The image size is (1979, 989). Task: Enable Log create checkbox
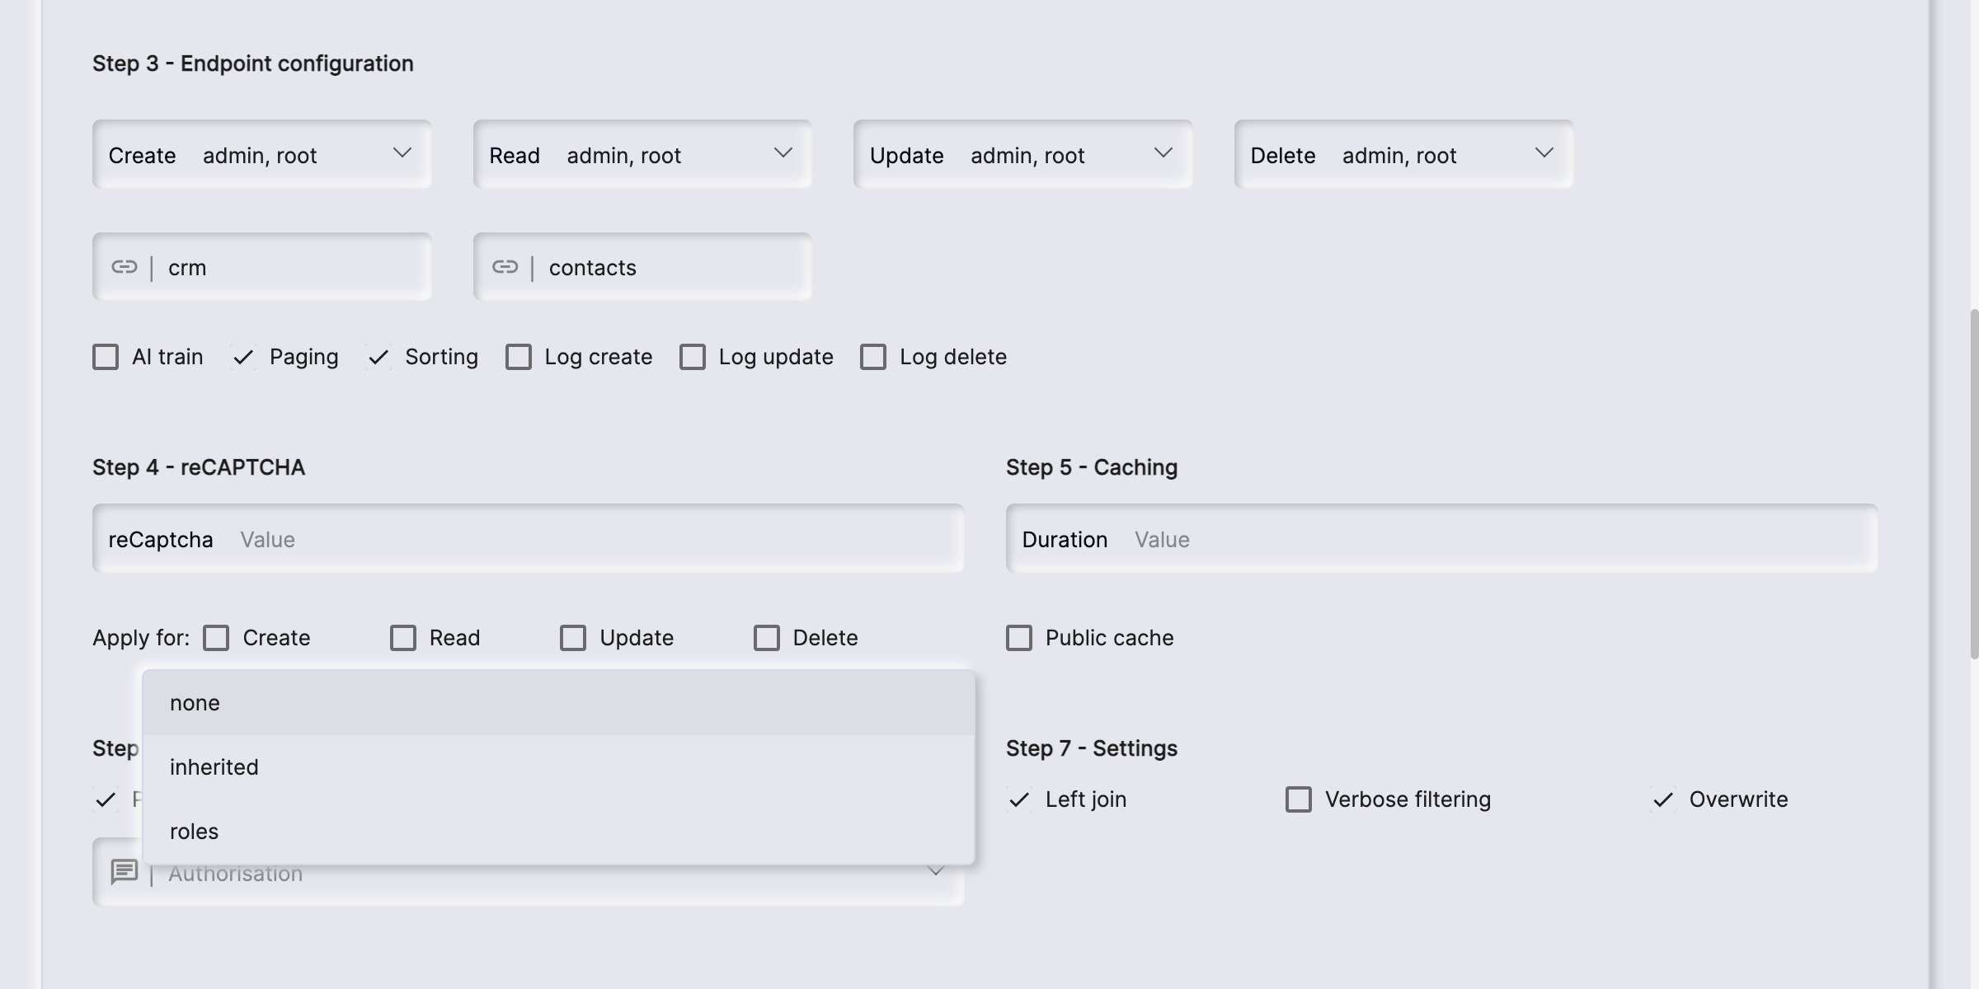pos(519,357)
